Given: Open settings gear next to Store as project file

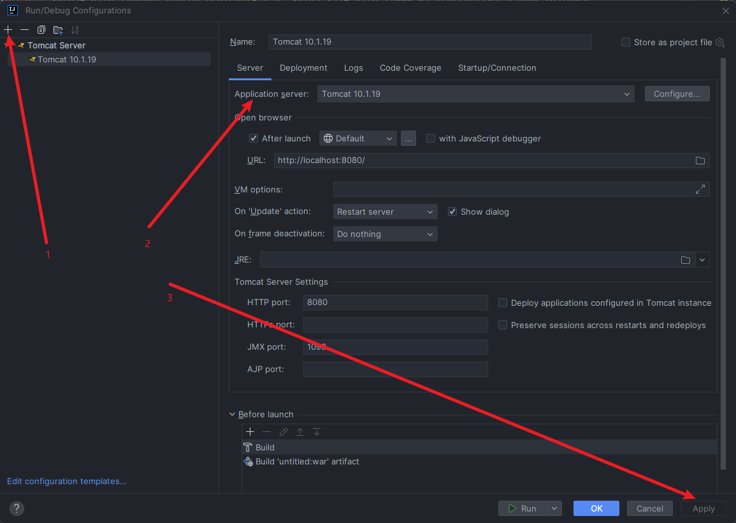Looking at the screenshot, I should [719, 42].
